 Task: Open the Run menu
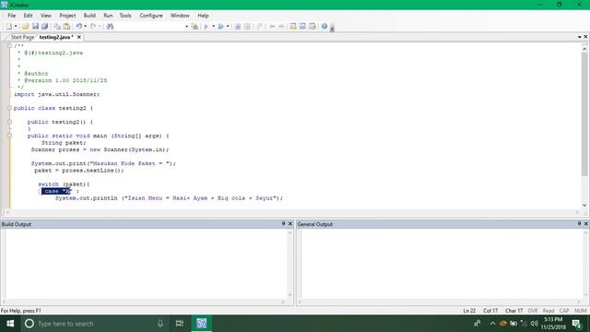pos(108,16)
